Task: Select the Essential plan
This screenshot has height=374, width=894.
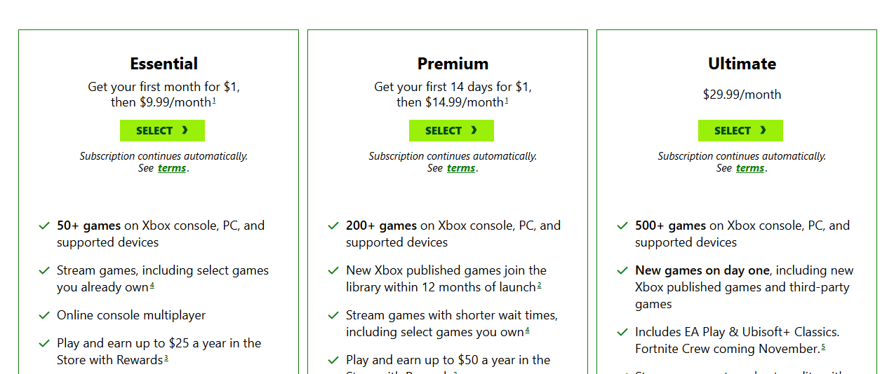Action: (x=162, y=131)
